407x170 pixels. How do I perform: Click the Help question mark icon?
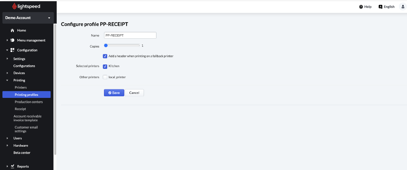click(361, 7)
